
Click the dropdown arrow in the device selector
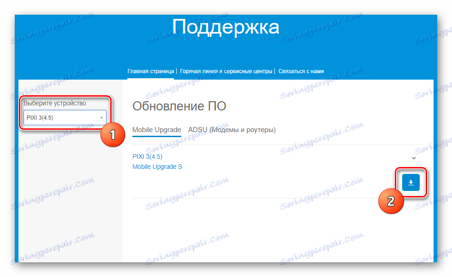click(x=101, y=117)
